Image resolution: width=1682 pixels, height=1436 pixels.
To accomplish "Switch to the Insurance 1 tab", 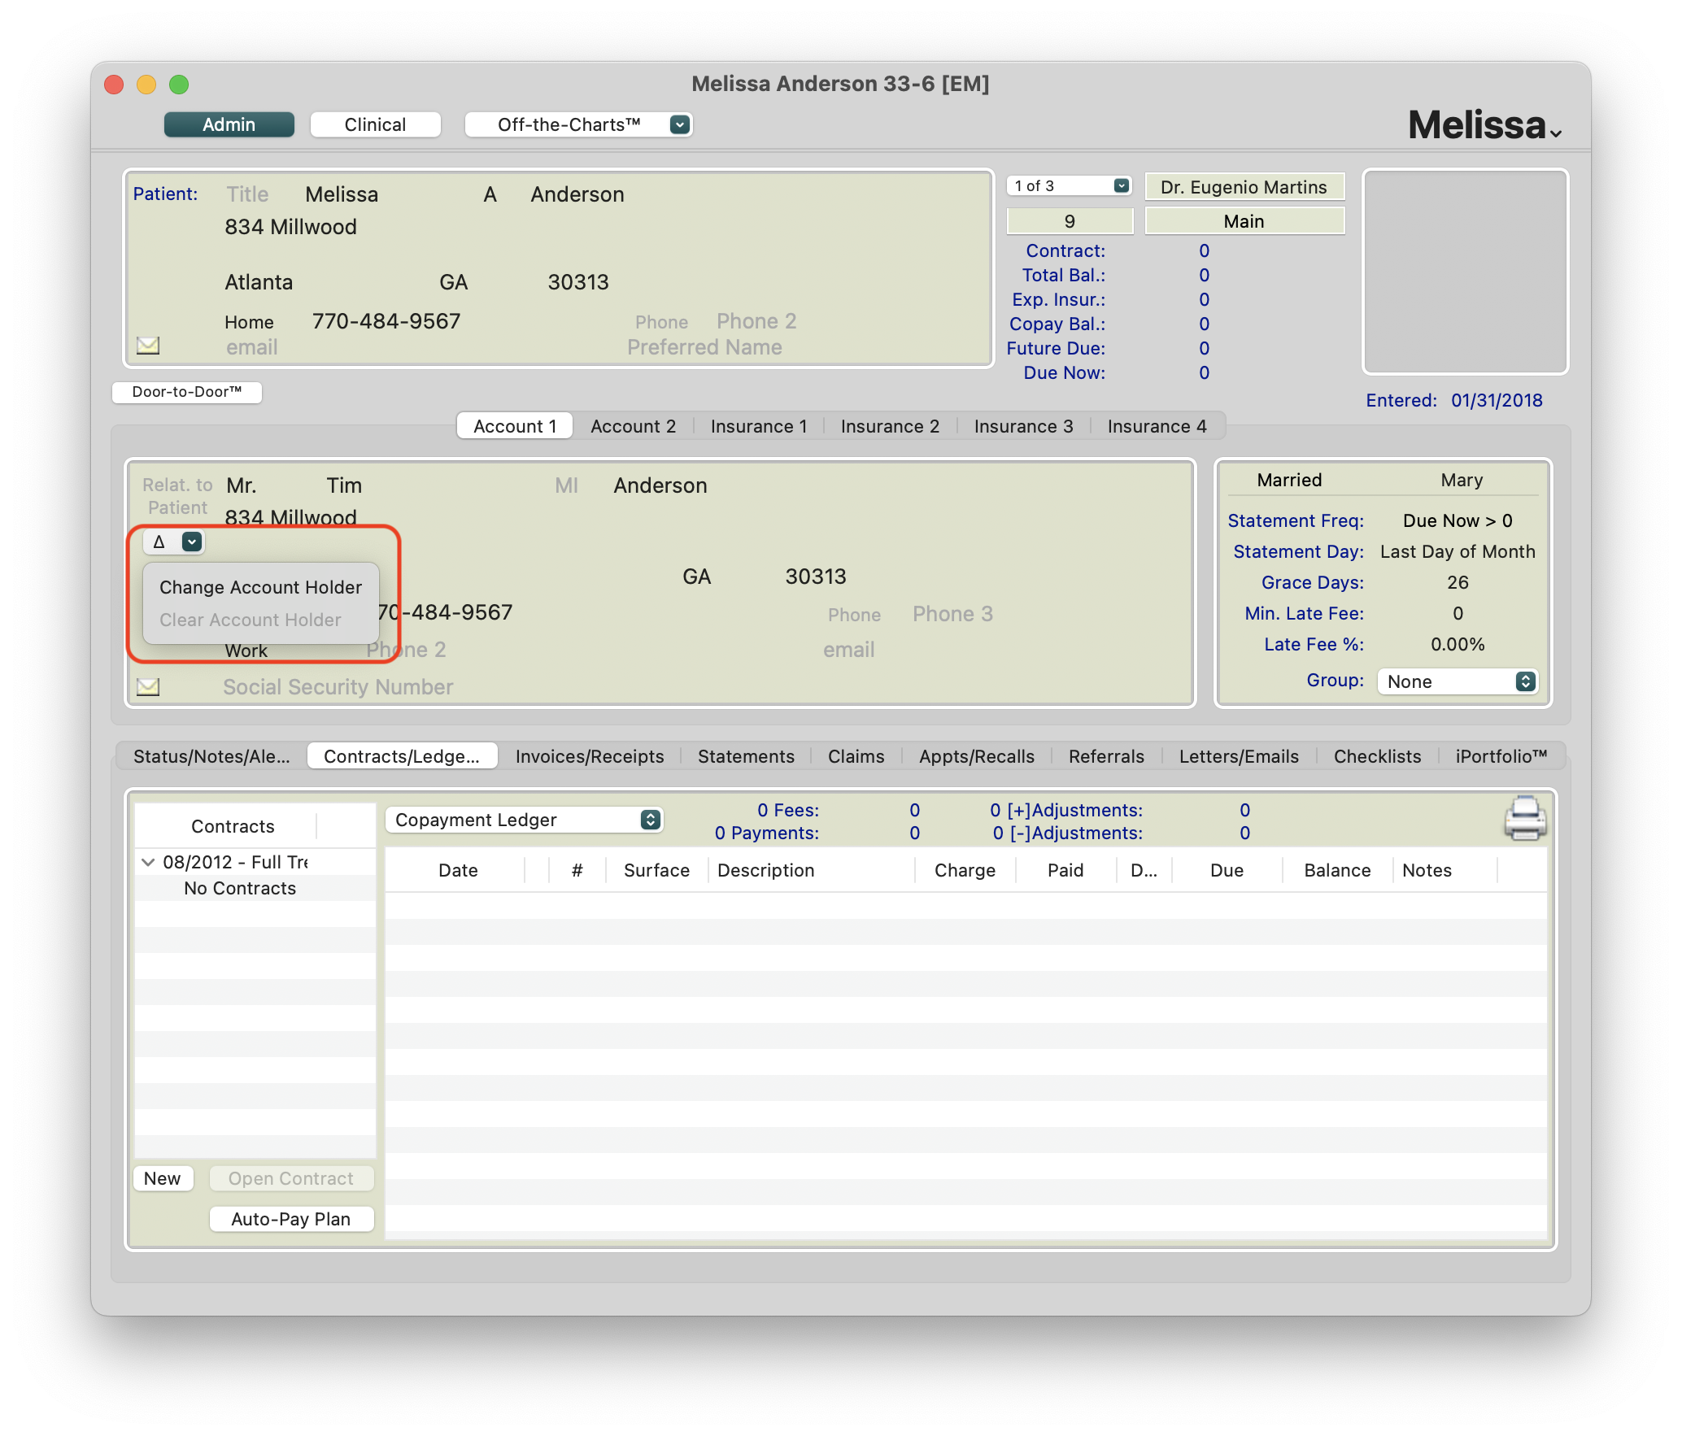I will (758, 426).
